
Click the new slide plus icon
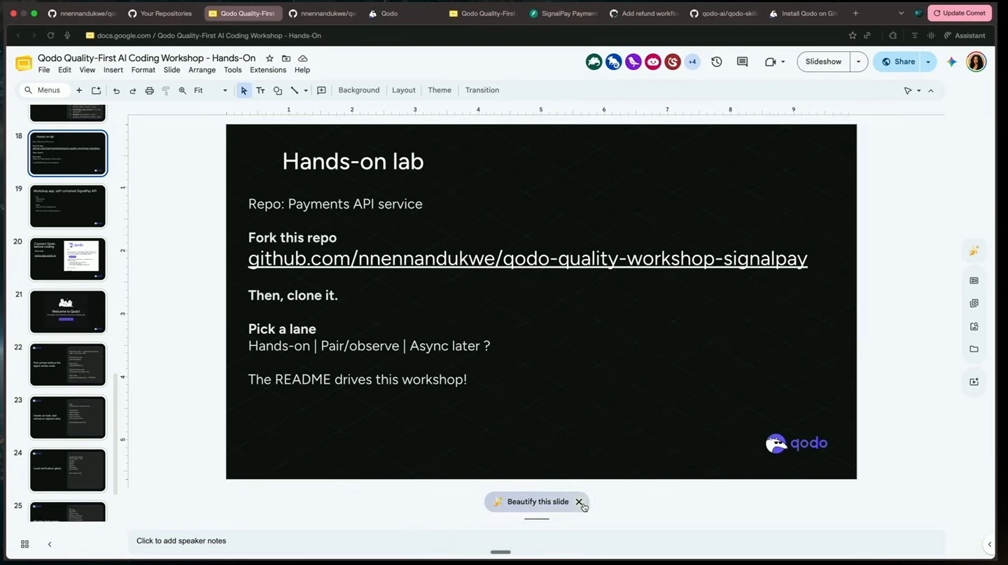click(x=79, y=90)
